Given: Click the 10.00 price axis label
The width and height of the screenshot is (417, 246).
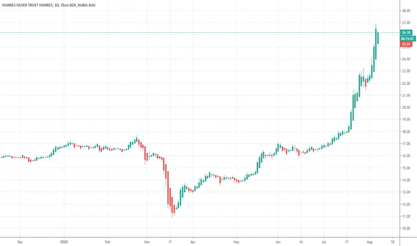Looking at the screenshot, I should click(406, 229).
